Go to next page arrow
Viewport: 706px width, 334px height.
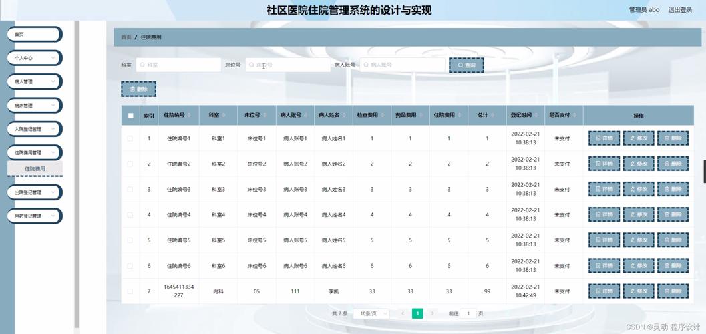coord(433,313)
